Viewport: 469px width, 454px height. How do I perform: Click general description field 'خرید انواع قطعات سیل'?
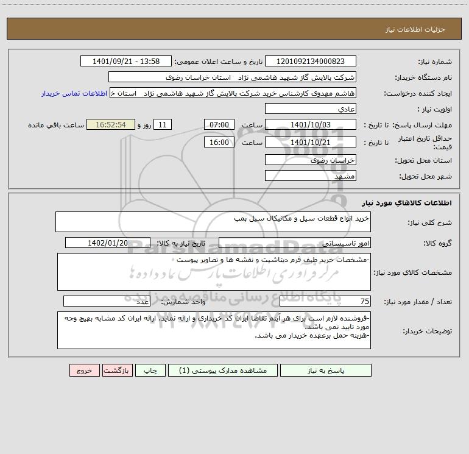point(213,222)
